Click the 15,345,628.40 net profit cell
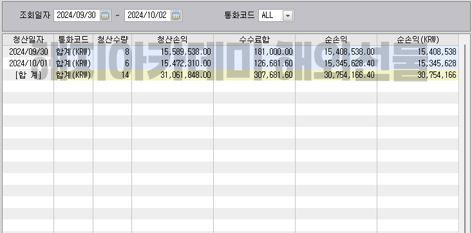This screenshot has height=233, width=472. 336,63
